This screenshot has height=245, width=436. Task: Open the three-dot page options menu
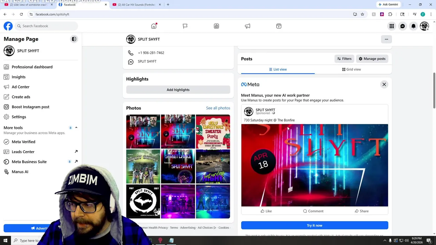386,39
